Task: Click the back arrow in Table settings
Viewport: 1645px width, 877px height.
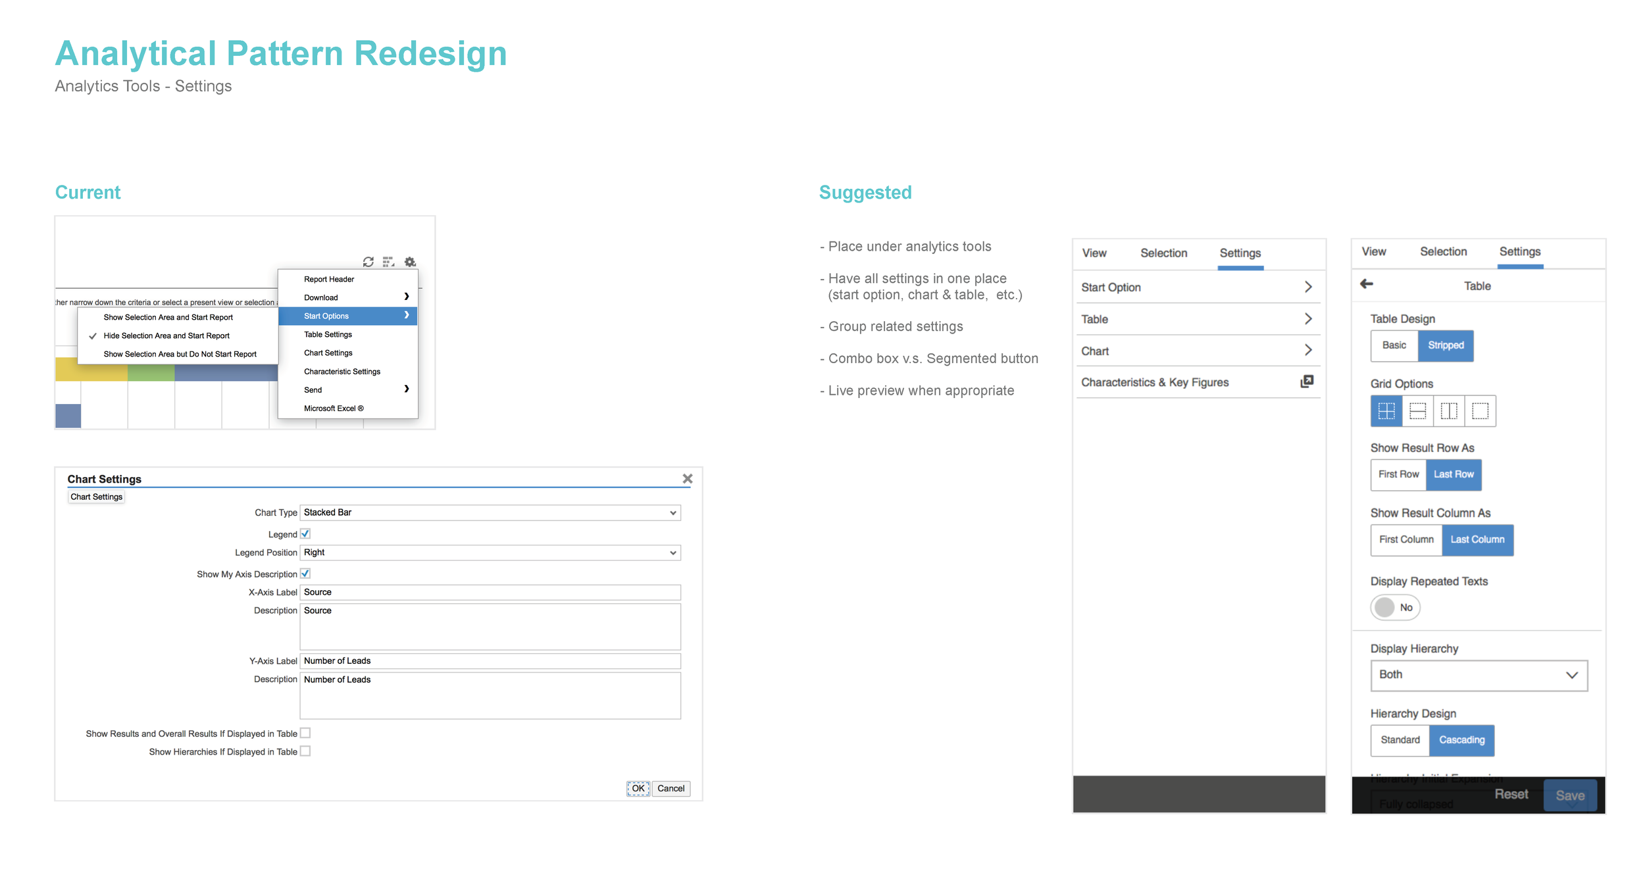Action: pyautogui.click(x=1367, y=284)
